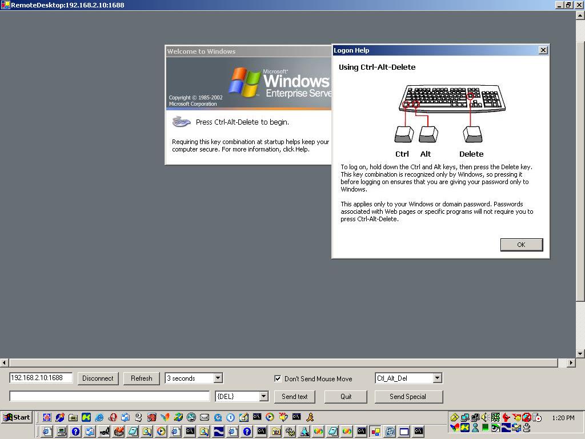Screen dimensions: 585x439
Task: Click the Send Special button
Action: (408, 397)
